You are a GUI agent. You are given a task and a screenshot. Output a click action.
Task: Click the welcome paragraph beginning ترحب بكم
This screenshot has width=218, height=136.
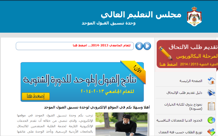tap(55, 123)
